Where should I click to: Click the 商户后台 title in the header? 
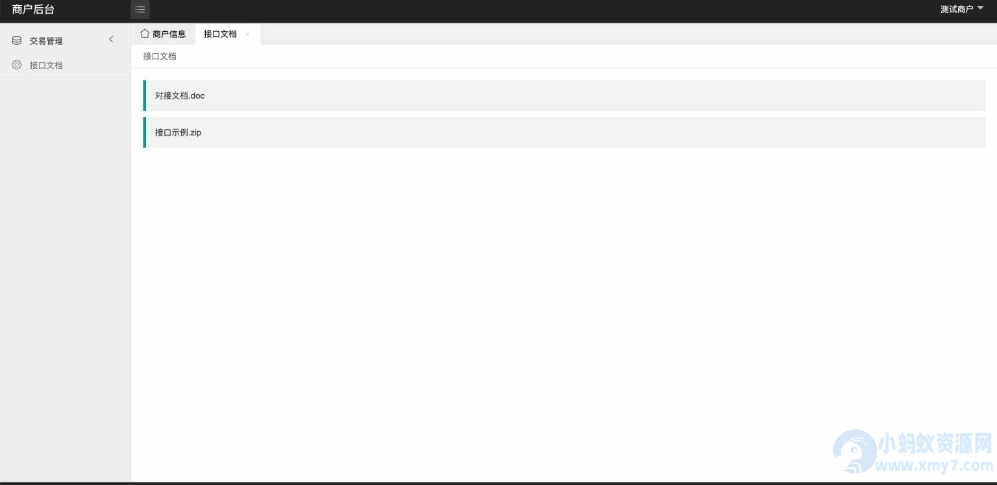pyautogui.click(x=33, y=9)
